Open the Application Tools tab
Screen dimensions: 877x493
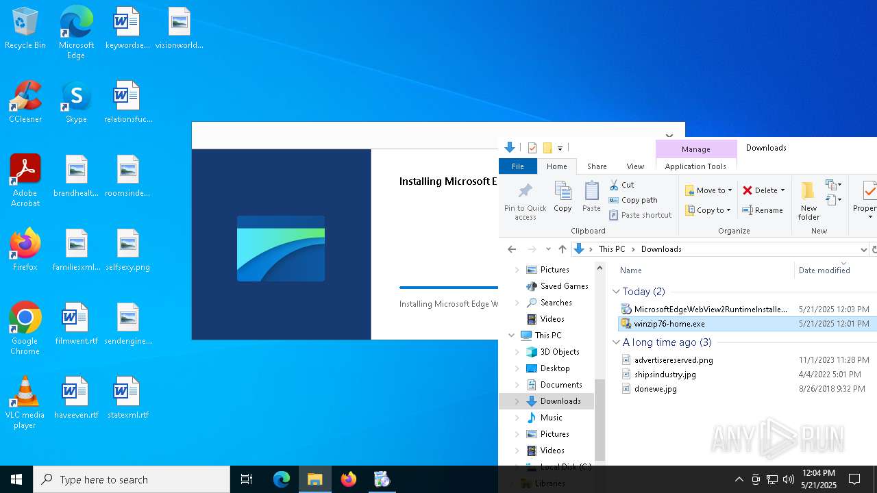click(x=695, y=166)
